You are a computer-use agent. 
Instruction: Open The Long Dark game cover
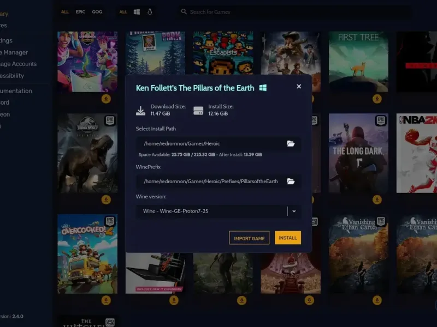pos(358,153)
